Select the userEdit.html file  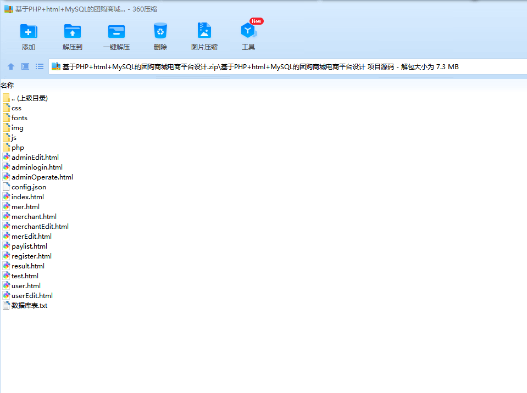(x=27, y=296)
